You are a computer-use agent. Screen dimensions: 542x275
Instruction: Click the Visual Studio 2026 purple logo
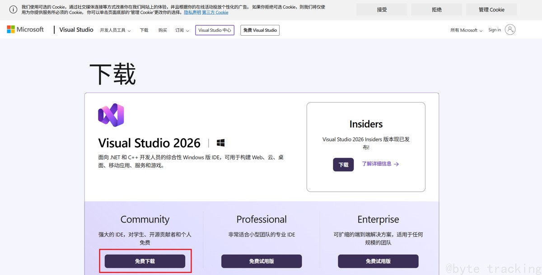(x=111, y=116)
